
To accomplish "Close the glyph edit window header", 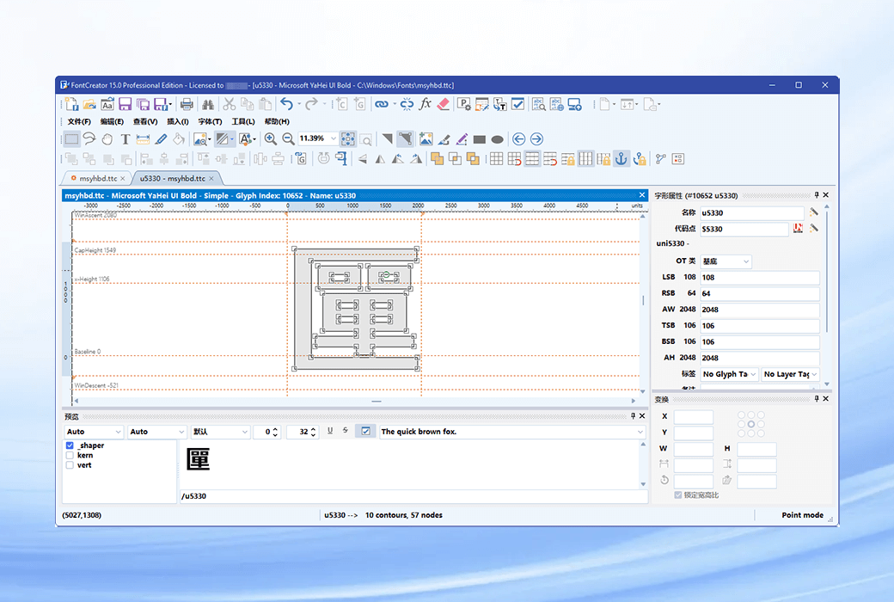I will 642,195.
